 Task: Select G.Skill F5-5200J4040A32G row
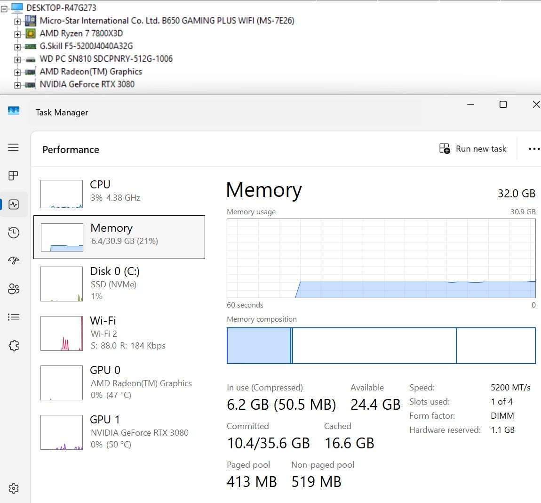[x=86, y=46]
